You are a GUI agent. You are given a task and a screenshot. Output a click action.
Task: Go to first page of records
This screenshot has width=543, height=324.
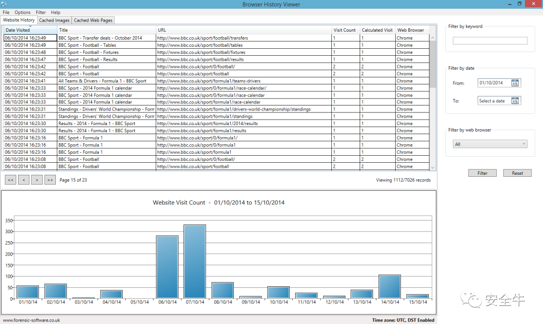pos(11,180)
